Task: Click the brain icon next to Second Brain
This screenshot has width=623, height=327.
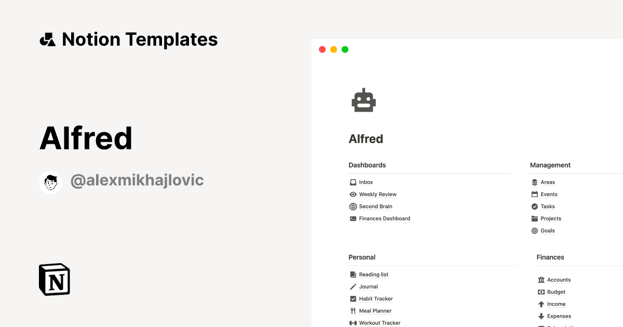Action: click(353, 206)
